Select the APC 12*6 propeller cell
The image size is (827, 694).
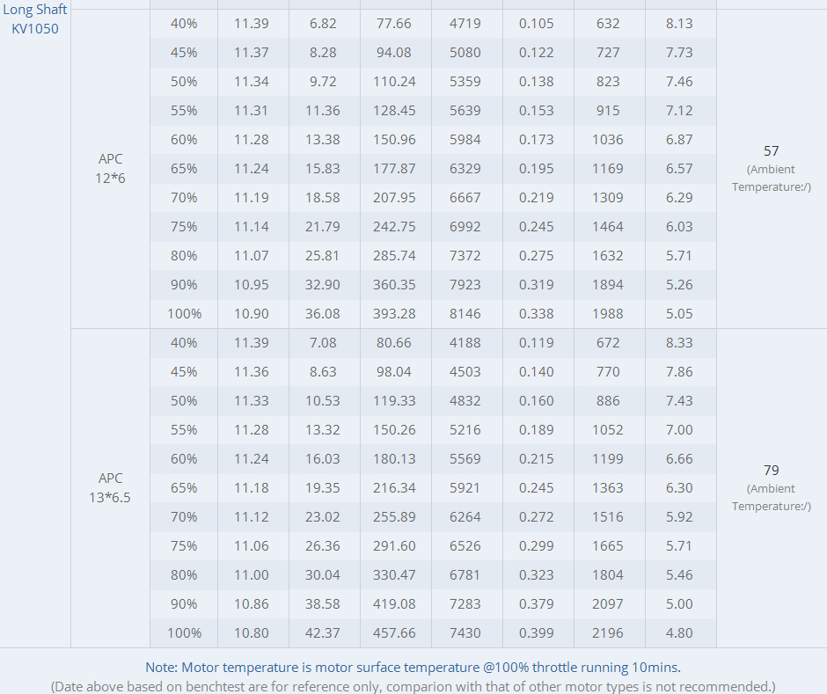[111, 169]
